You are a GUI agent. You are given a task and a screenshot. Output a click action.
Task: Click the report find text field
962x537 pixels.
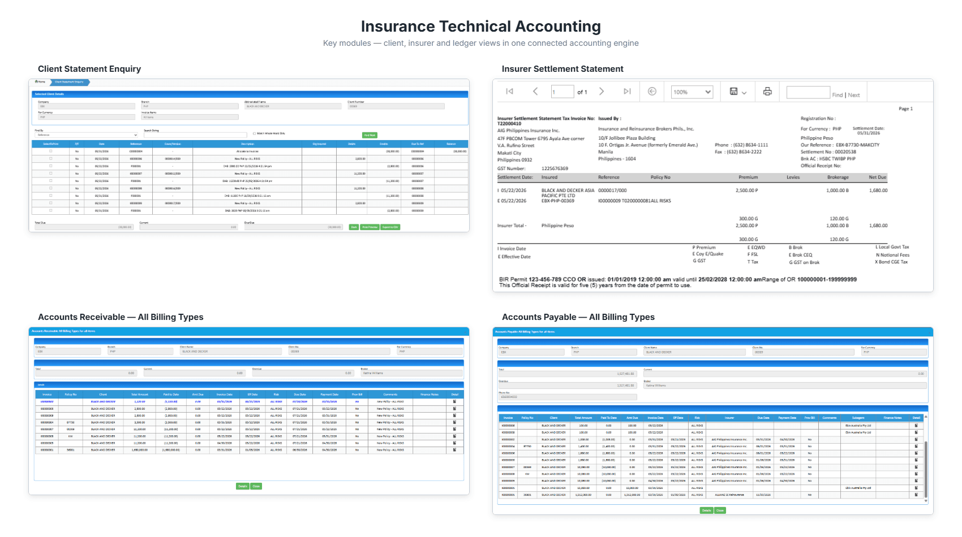[808, 92]
